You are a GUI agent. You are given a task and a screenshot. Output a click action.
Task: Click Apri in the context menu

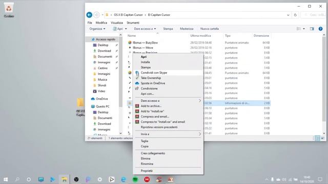168,57
